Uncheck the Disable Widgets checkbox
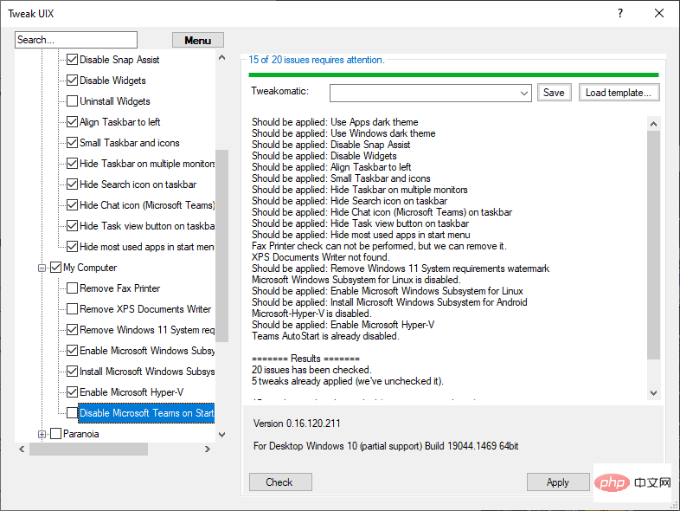 [x=73, y=81]
